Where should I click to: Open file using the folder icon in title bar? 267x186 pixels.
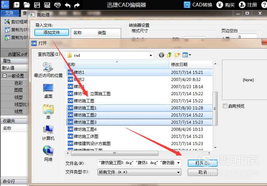pos(27,5)
